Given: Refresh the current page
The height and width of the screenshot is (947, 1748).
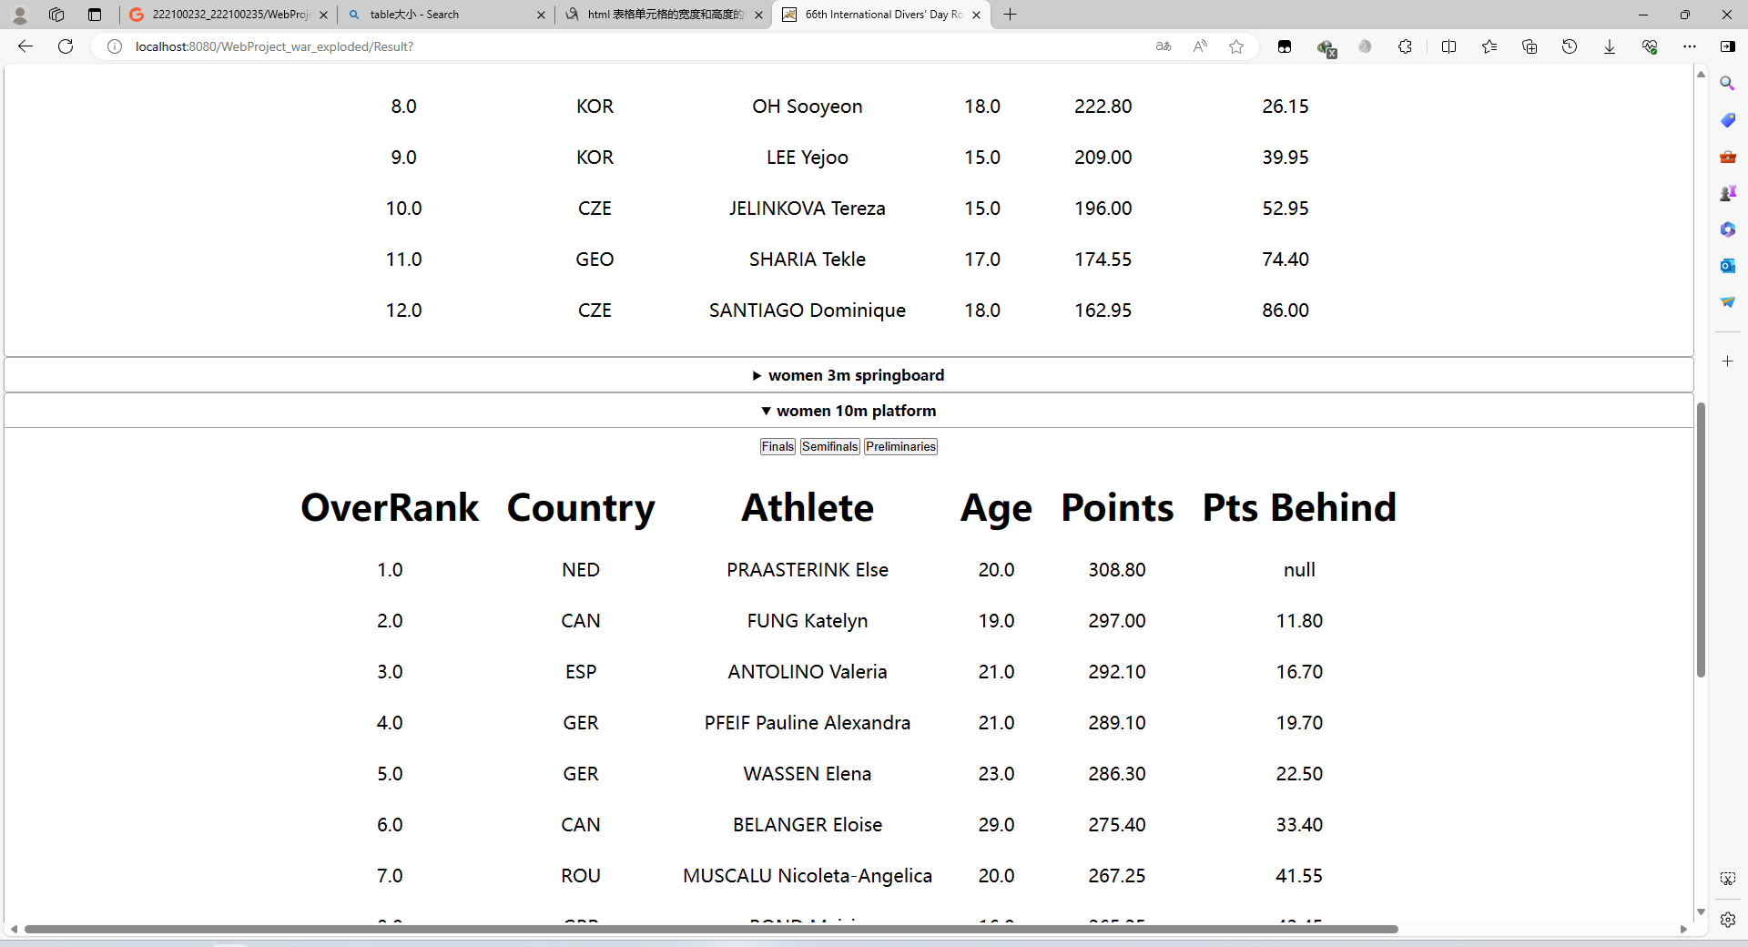Looking at the screenshot, I should pyautogui.click(x=66, y=46).
